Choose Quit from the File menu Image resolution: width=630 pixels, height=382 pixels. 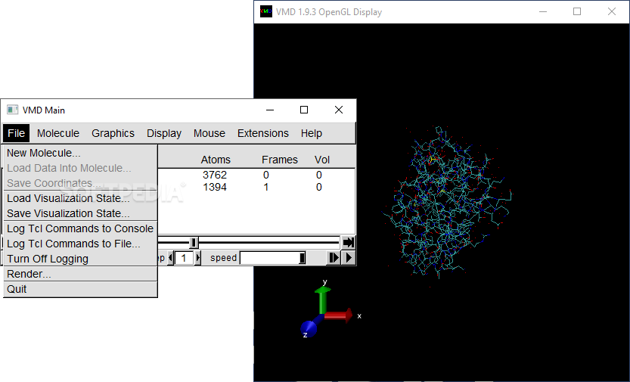click(80, 289)
